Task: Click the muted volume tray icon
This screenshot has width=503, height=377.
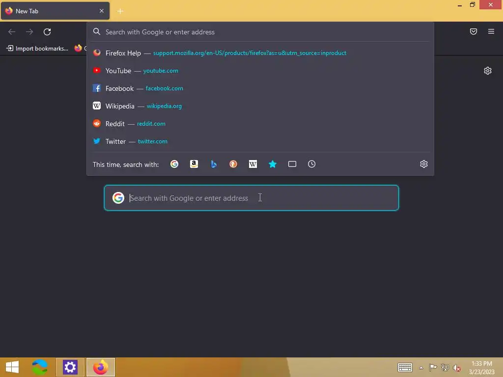Action: coord(457,368)
